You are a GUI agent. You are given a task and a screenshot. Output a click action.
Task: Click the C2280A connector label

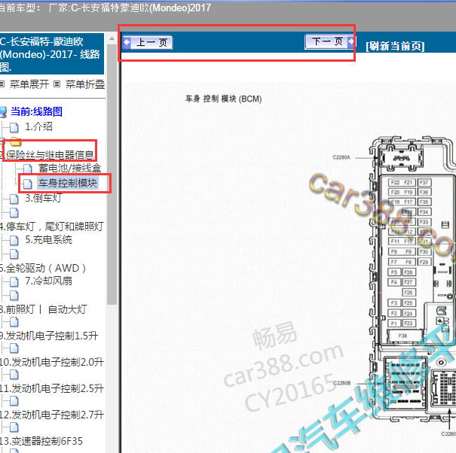pyautogui.click(x=341, y=157)
